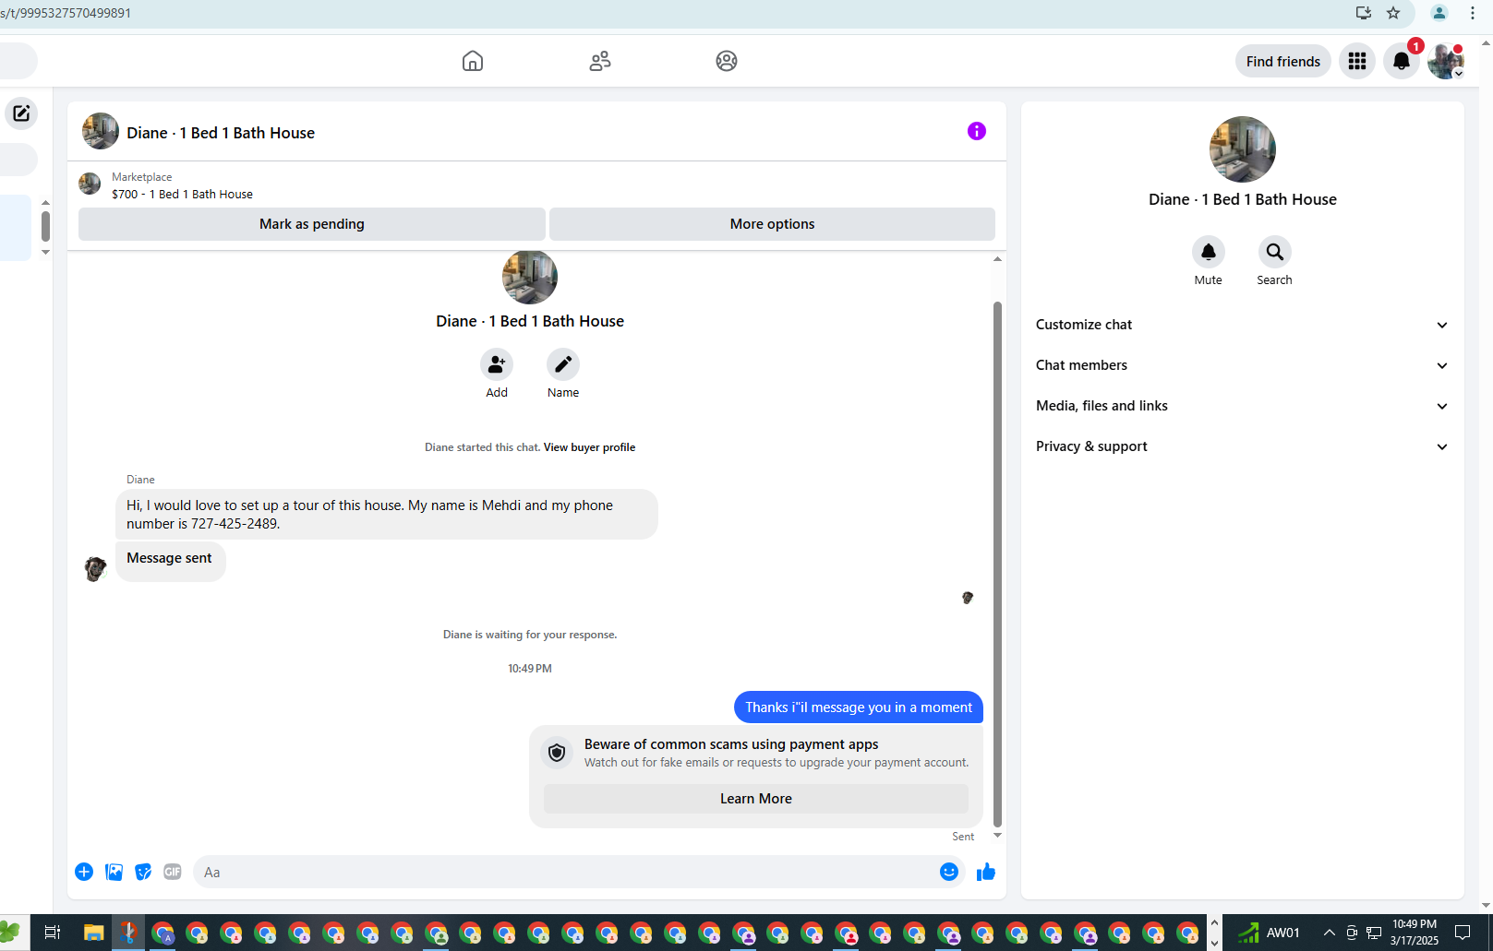Expand the Chat members section
Viewport: 1493px width, 951px height.
tap(1242, 365)
